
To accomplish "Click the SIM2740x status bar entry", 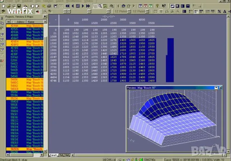I will pos(150,160).
